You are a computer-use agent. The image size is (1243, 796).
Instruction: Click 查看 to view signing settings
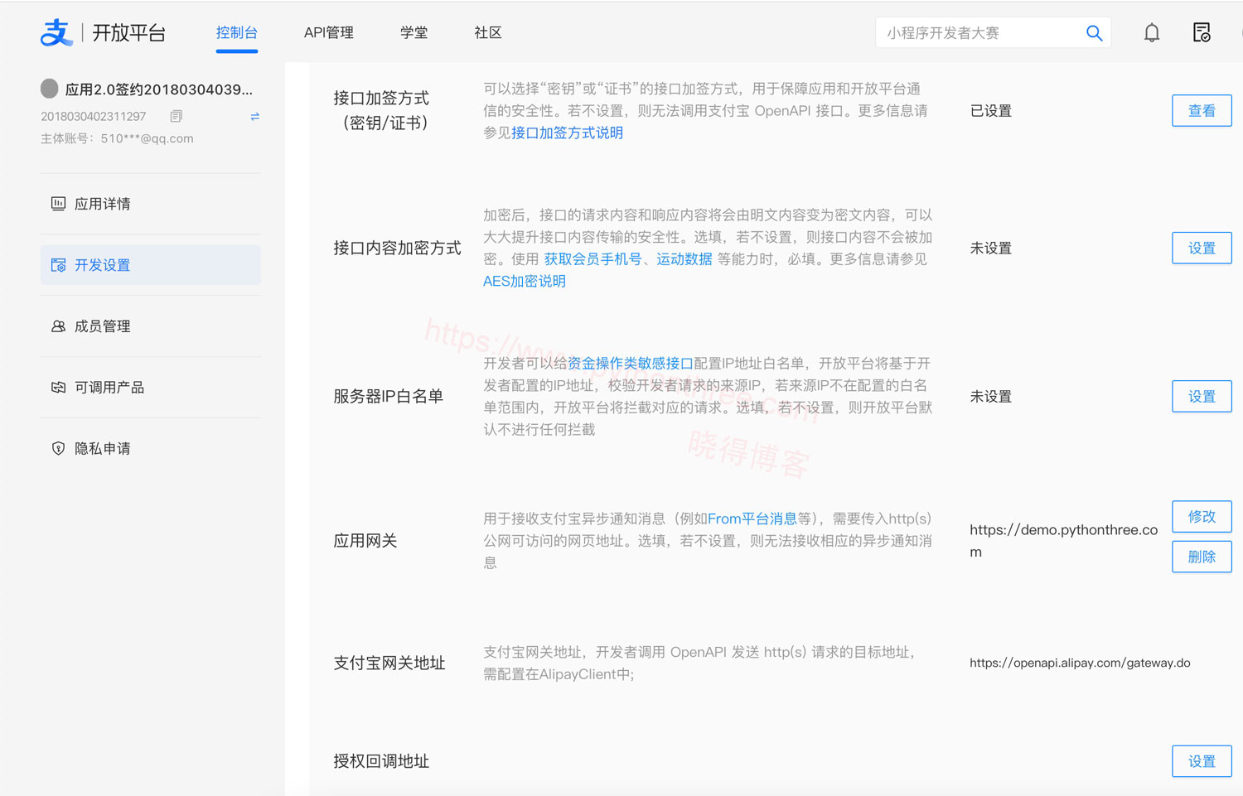pyautogui.click(x=1202, y=110)
